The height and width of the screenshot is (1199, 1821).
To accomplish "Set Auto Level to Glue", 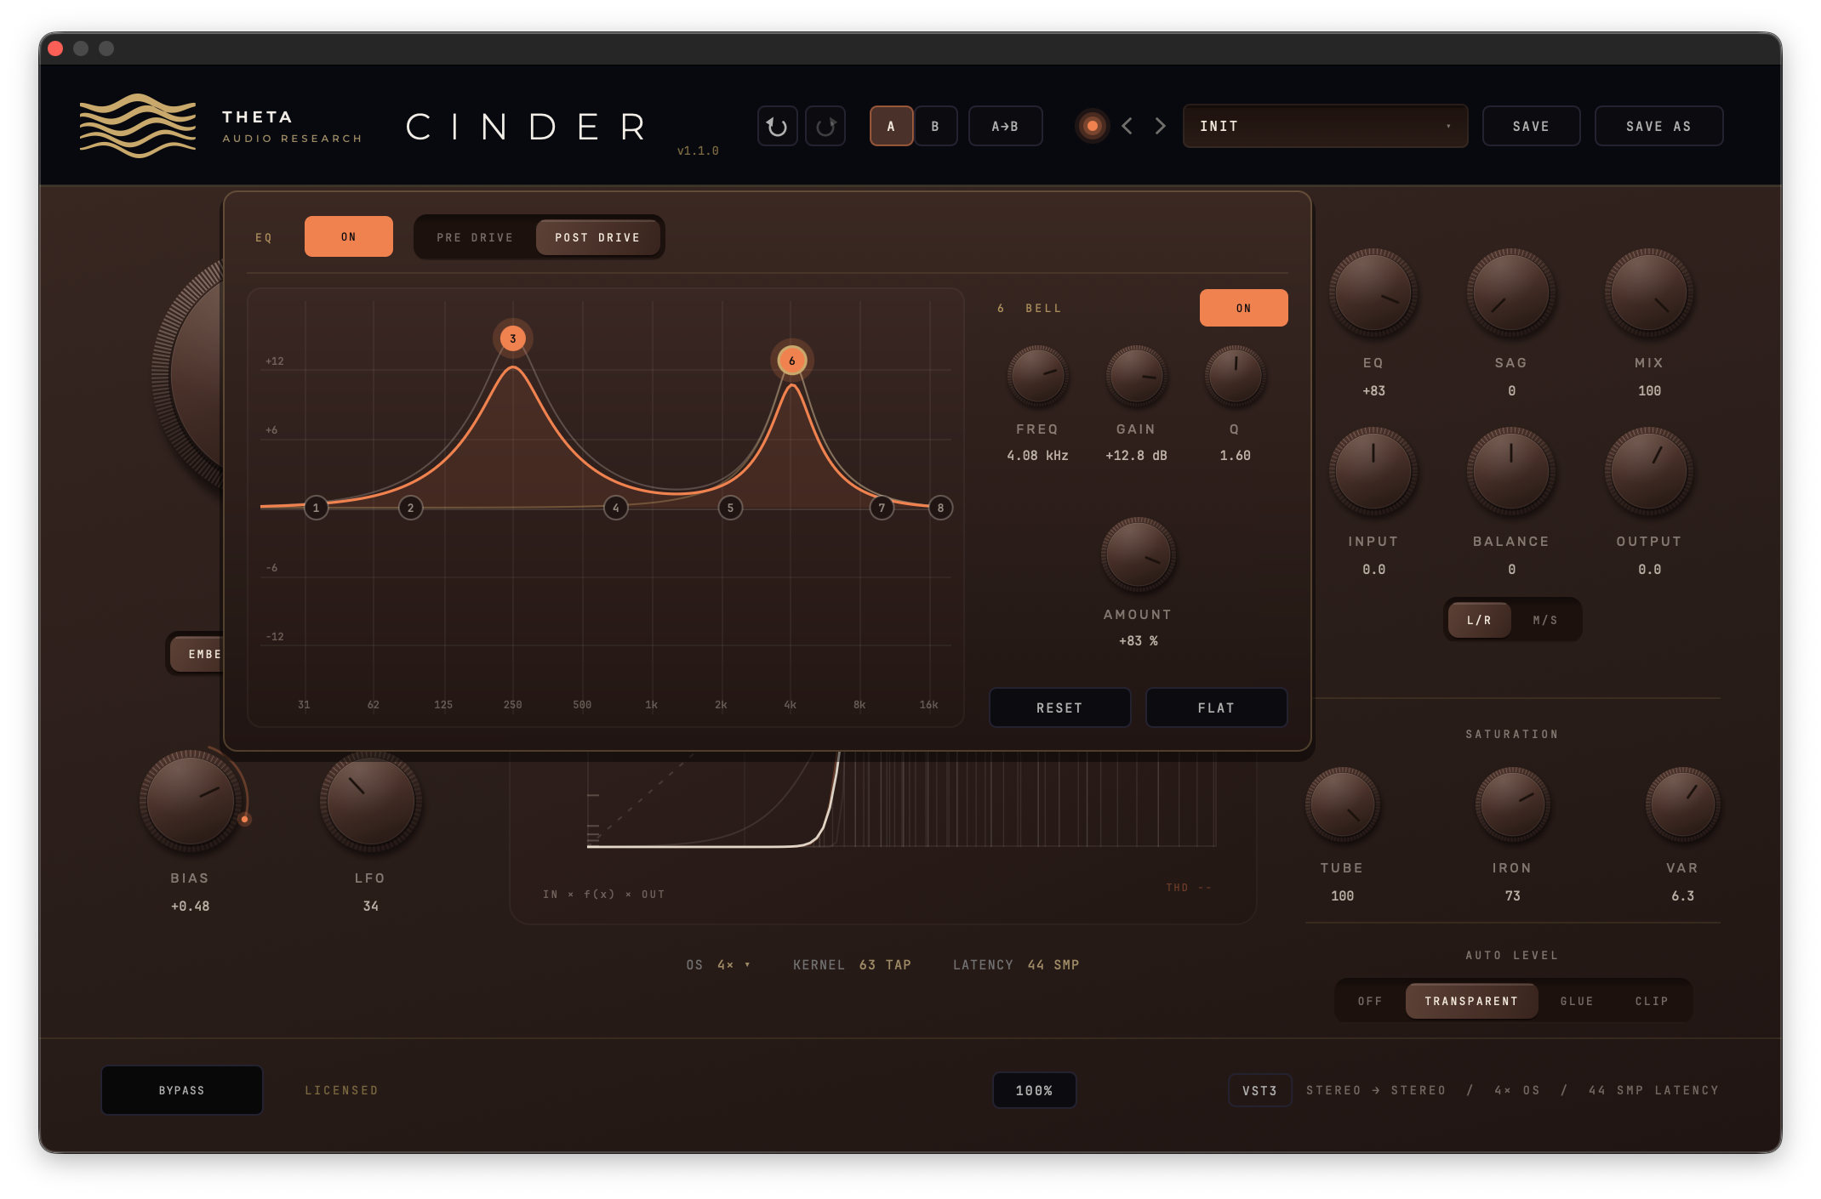I will [x=1577, y=1001].
